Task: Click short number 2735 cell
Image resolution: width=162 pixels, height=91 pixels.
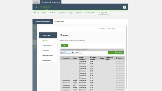Action: coord(91,69)
